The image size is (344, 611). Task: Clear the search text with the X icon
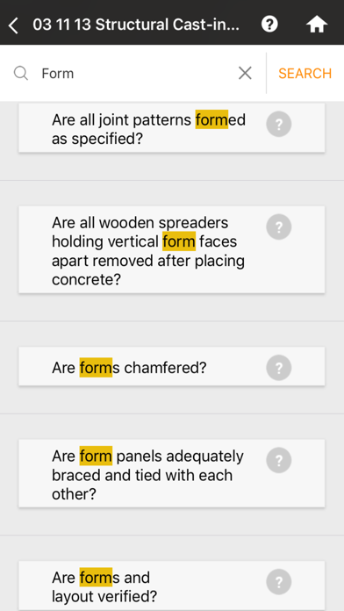point(245,73)
